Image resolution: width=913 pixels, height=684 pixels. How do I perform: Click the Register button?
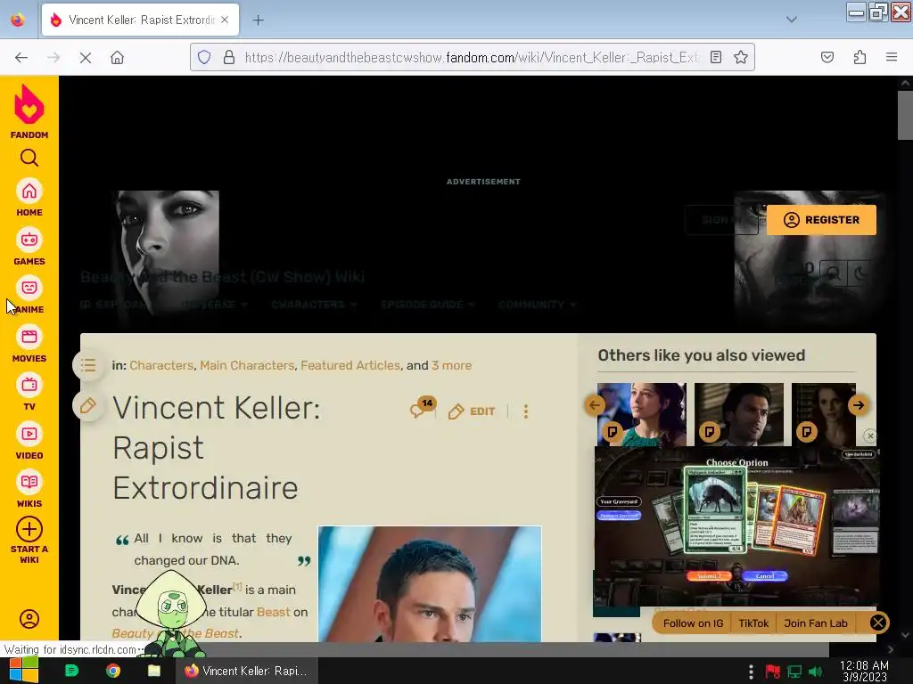click(x=821, y=220)
